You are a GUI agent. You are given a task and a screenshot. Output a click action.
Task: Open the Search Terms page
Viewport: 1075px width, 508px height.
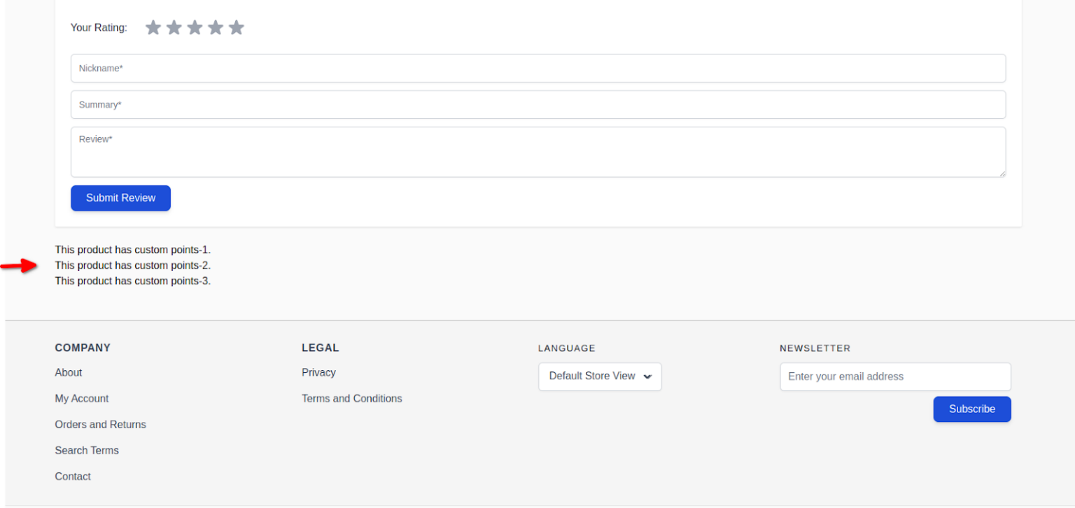pyautogui.click(x=87, y=450)
